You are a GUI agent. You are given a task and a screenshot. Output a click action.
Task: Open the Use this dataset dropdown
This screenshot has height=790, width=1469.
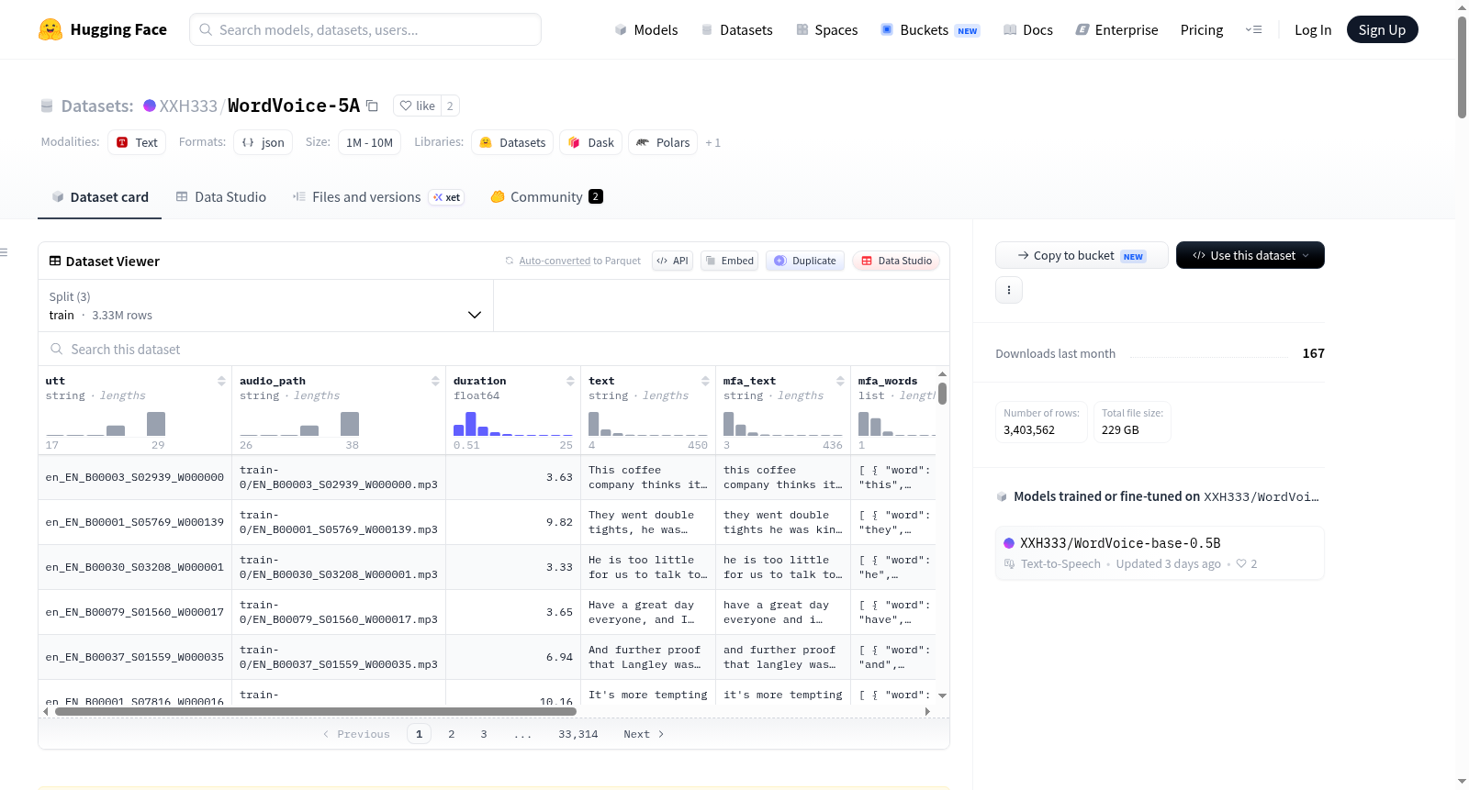click(x=1250, y=255)
